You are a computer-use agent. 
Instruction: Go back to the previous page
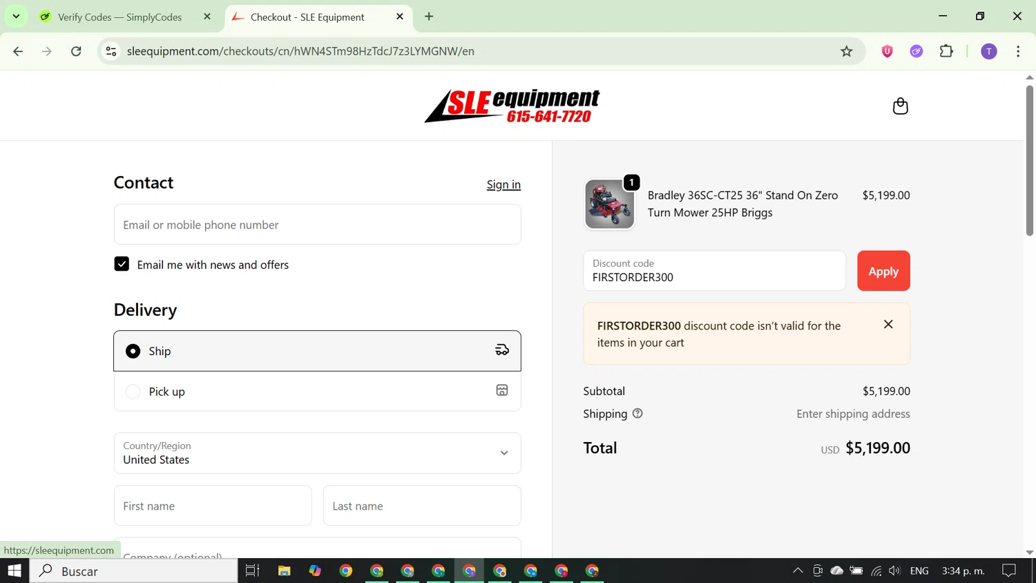coord(18,51)
